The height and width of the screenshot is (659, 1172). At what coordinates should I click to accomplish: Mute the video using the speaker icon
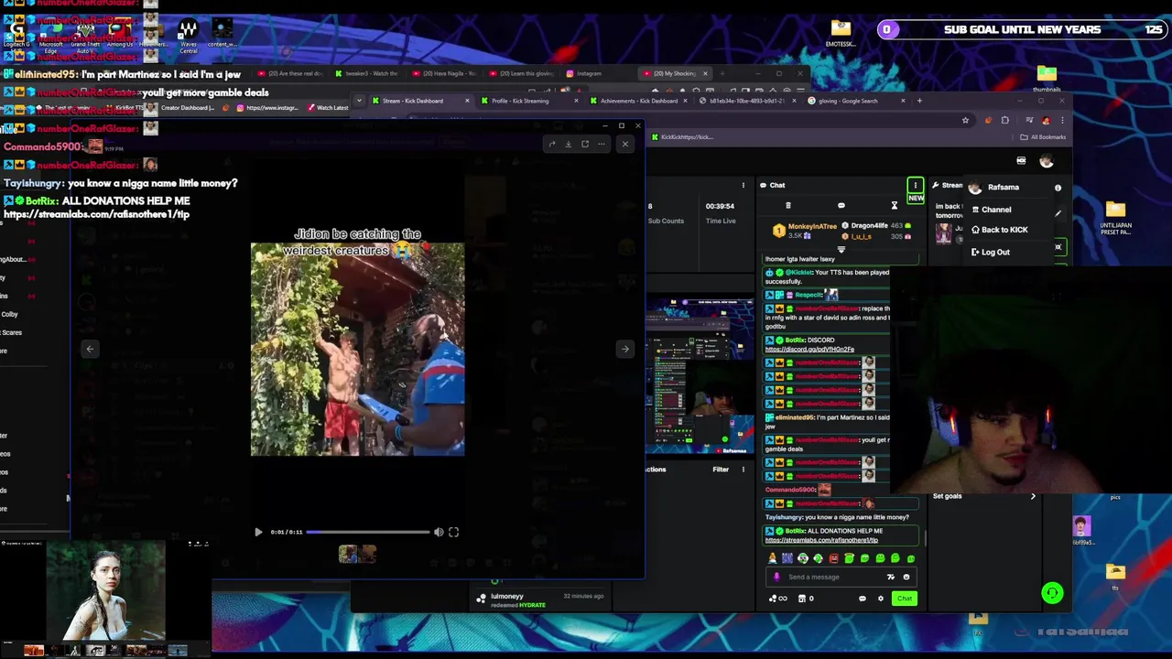(439, 532)
